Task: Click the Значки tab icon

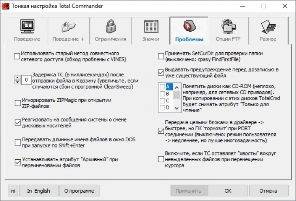Action: (x=151, y=27)
